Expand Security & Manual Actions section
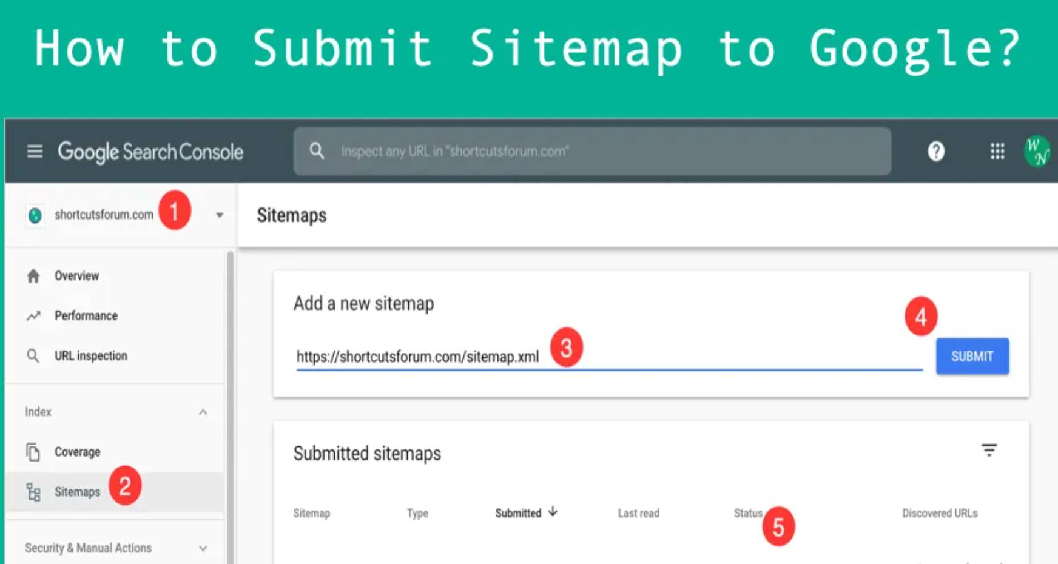Viewport: 1058px width, 564px height. coord(203,548)
